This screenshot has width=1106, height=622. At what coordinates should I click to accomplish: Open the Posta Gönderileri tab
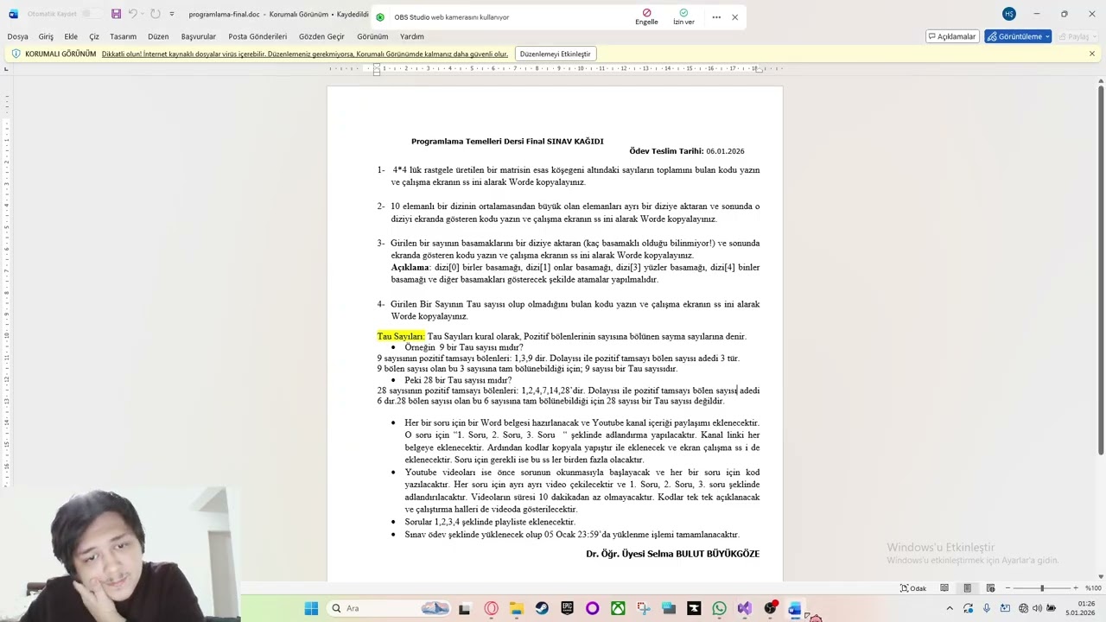point(257,36)
